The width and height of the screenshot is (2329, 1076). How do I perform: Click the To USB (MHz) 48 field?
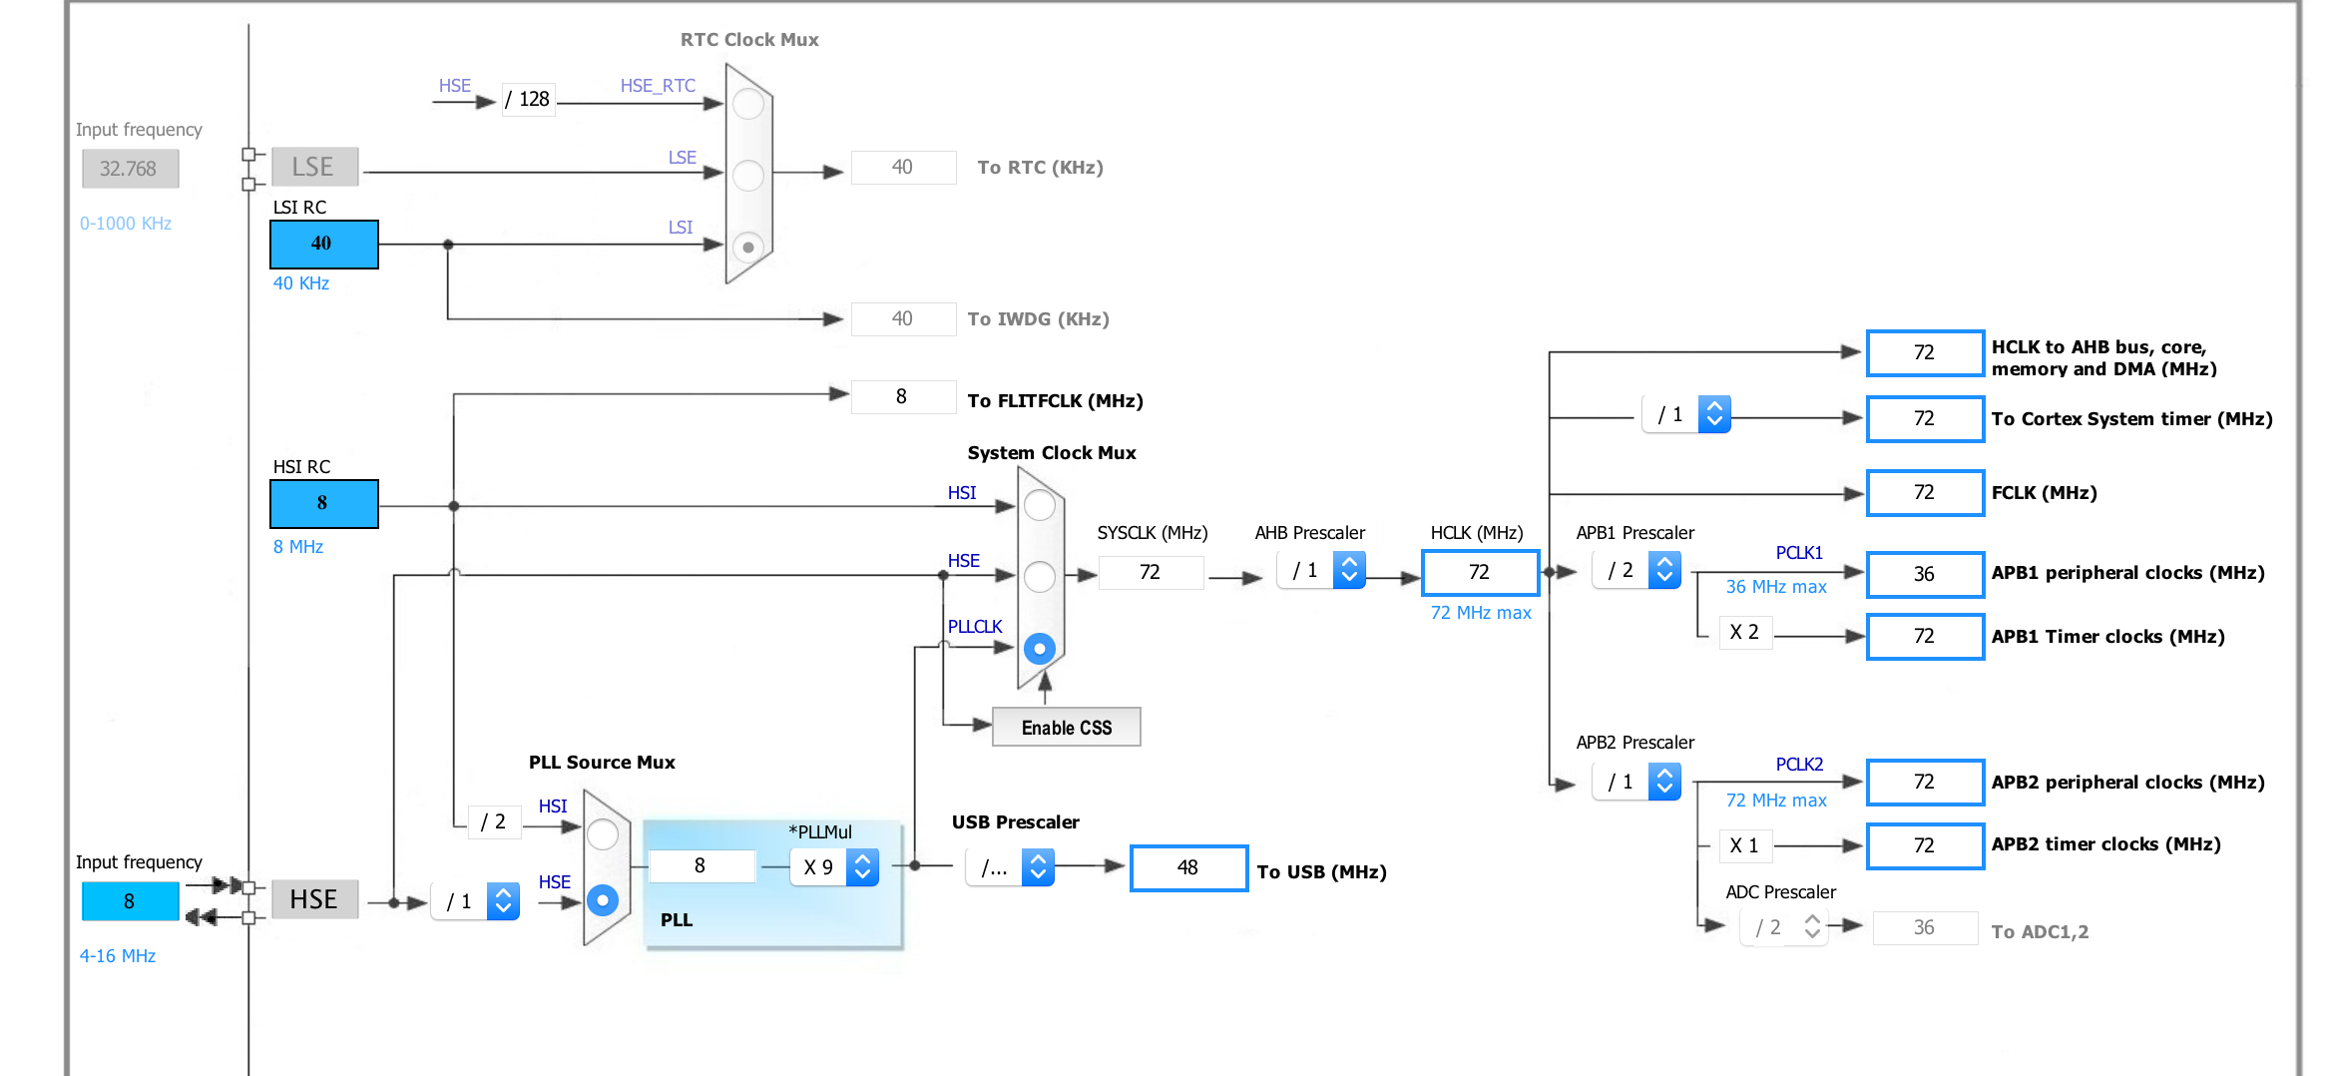[x=1188, y=867]
